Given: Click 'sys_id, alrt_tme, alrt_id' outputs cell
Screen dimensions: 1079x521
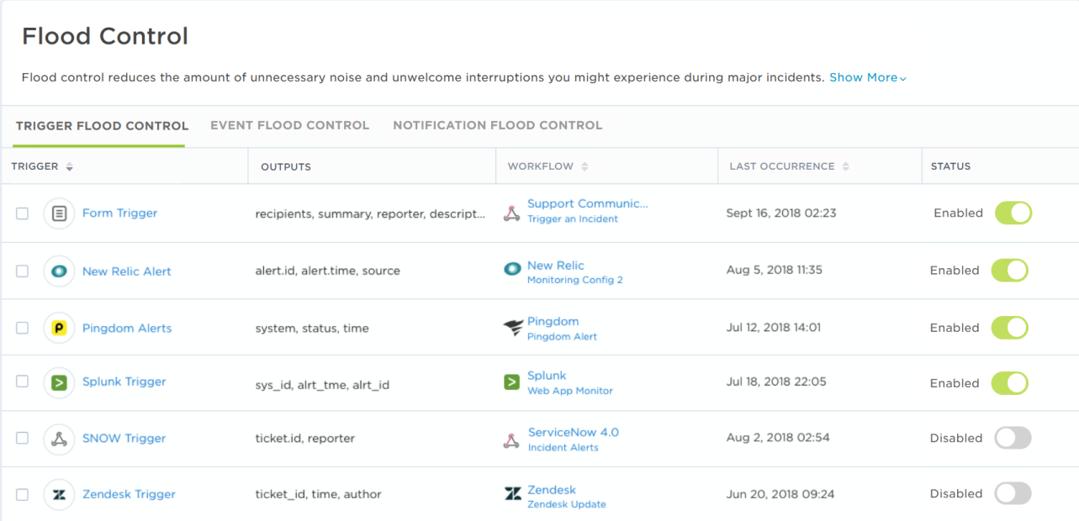Looking at the screenshot, I should pyautogui.click(x=322, y=386).
